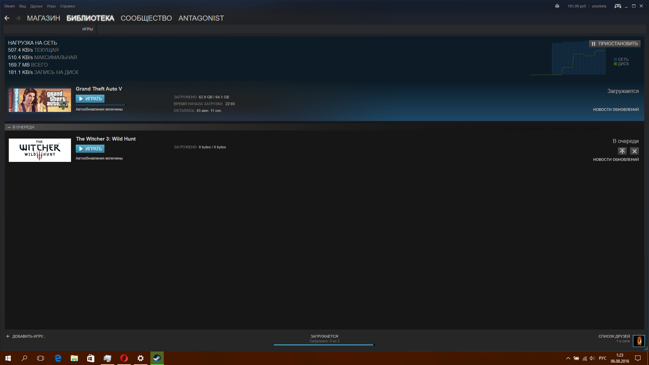Open the Steam menu
This screenshot has height=365, width=649.
9,6
